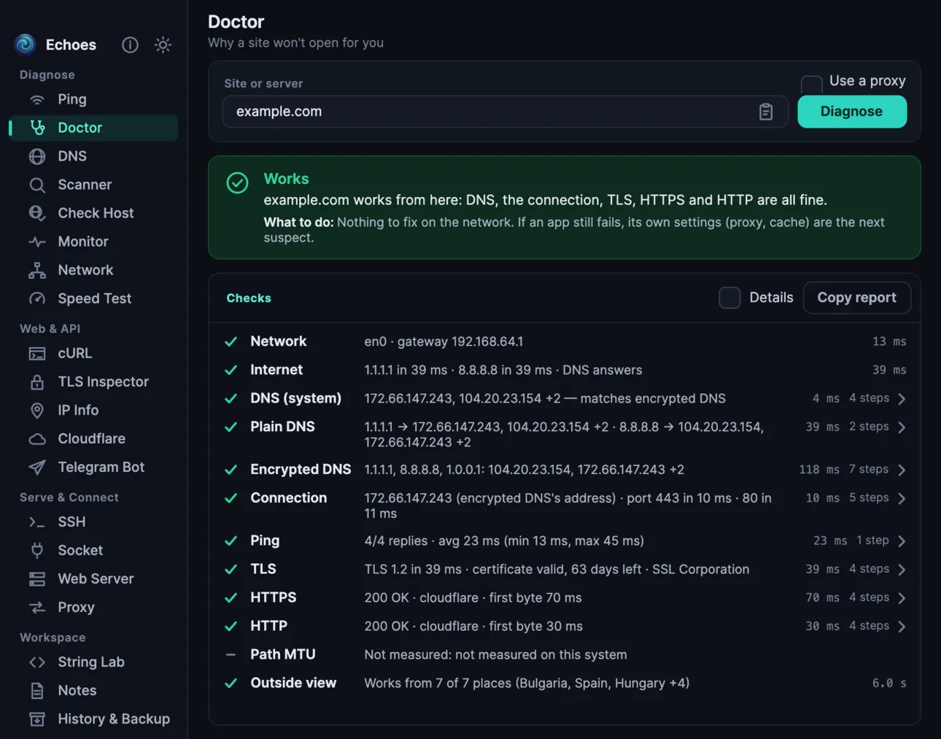Open Notes in Workspace
The width and height of the screenshot is (941, 739).
[93, 690]
